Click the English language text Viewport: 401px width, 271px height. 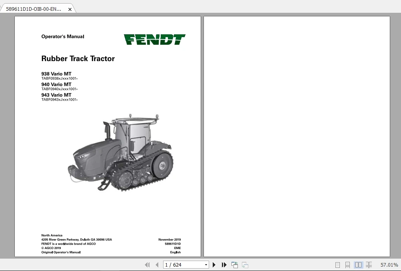click(x=176, y=252)
